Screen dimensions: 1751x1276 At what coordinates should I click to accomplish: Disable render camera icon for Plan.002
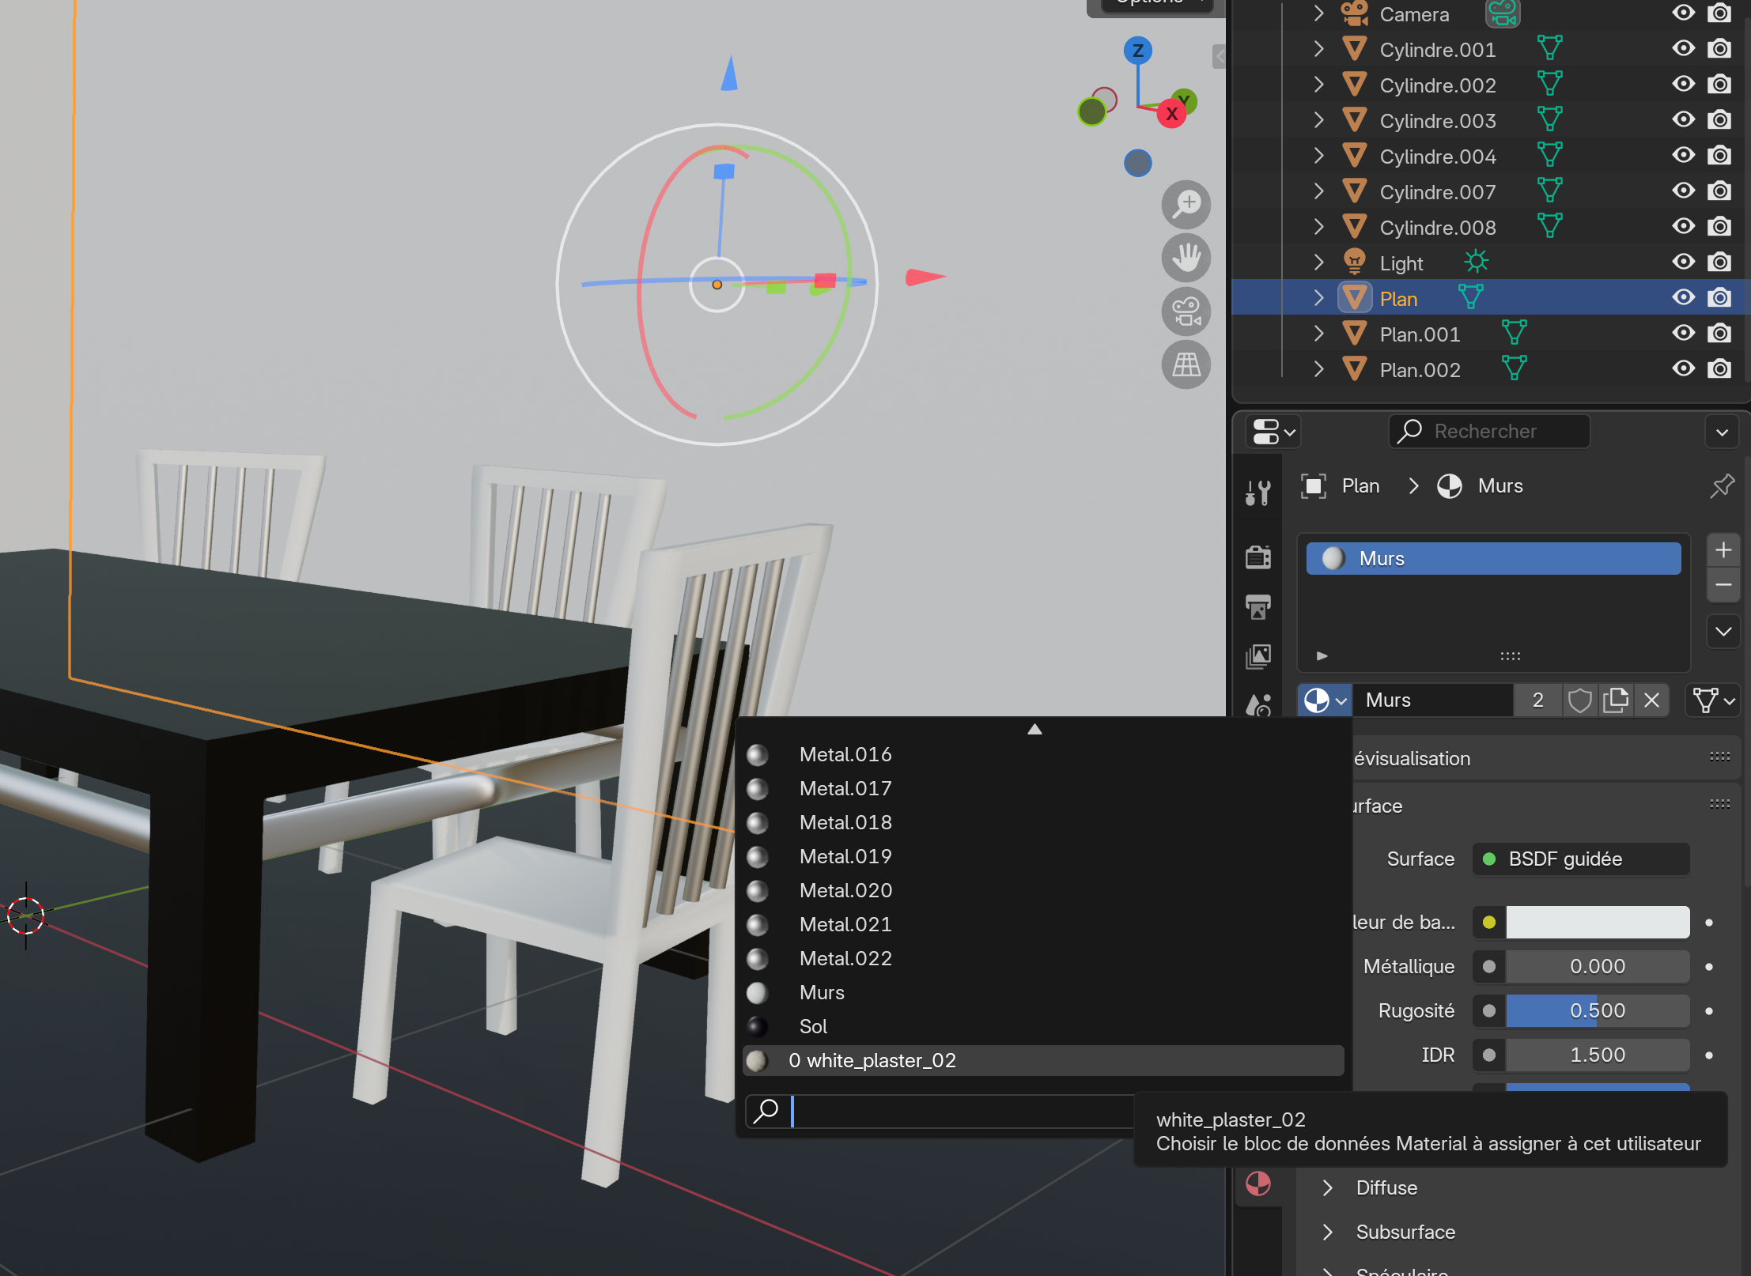[1719, 369]
